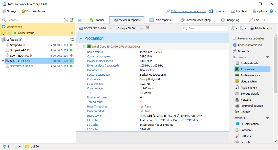Enable the Several categories checkbox
This screenshot has height=150, width=278.
pyautogui.click(x=234, y=38)
